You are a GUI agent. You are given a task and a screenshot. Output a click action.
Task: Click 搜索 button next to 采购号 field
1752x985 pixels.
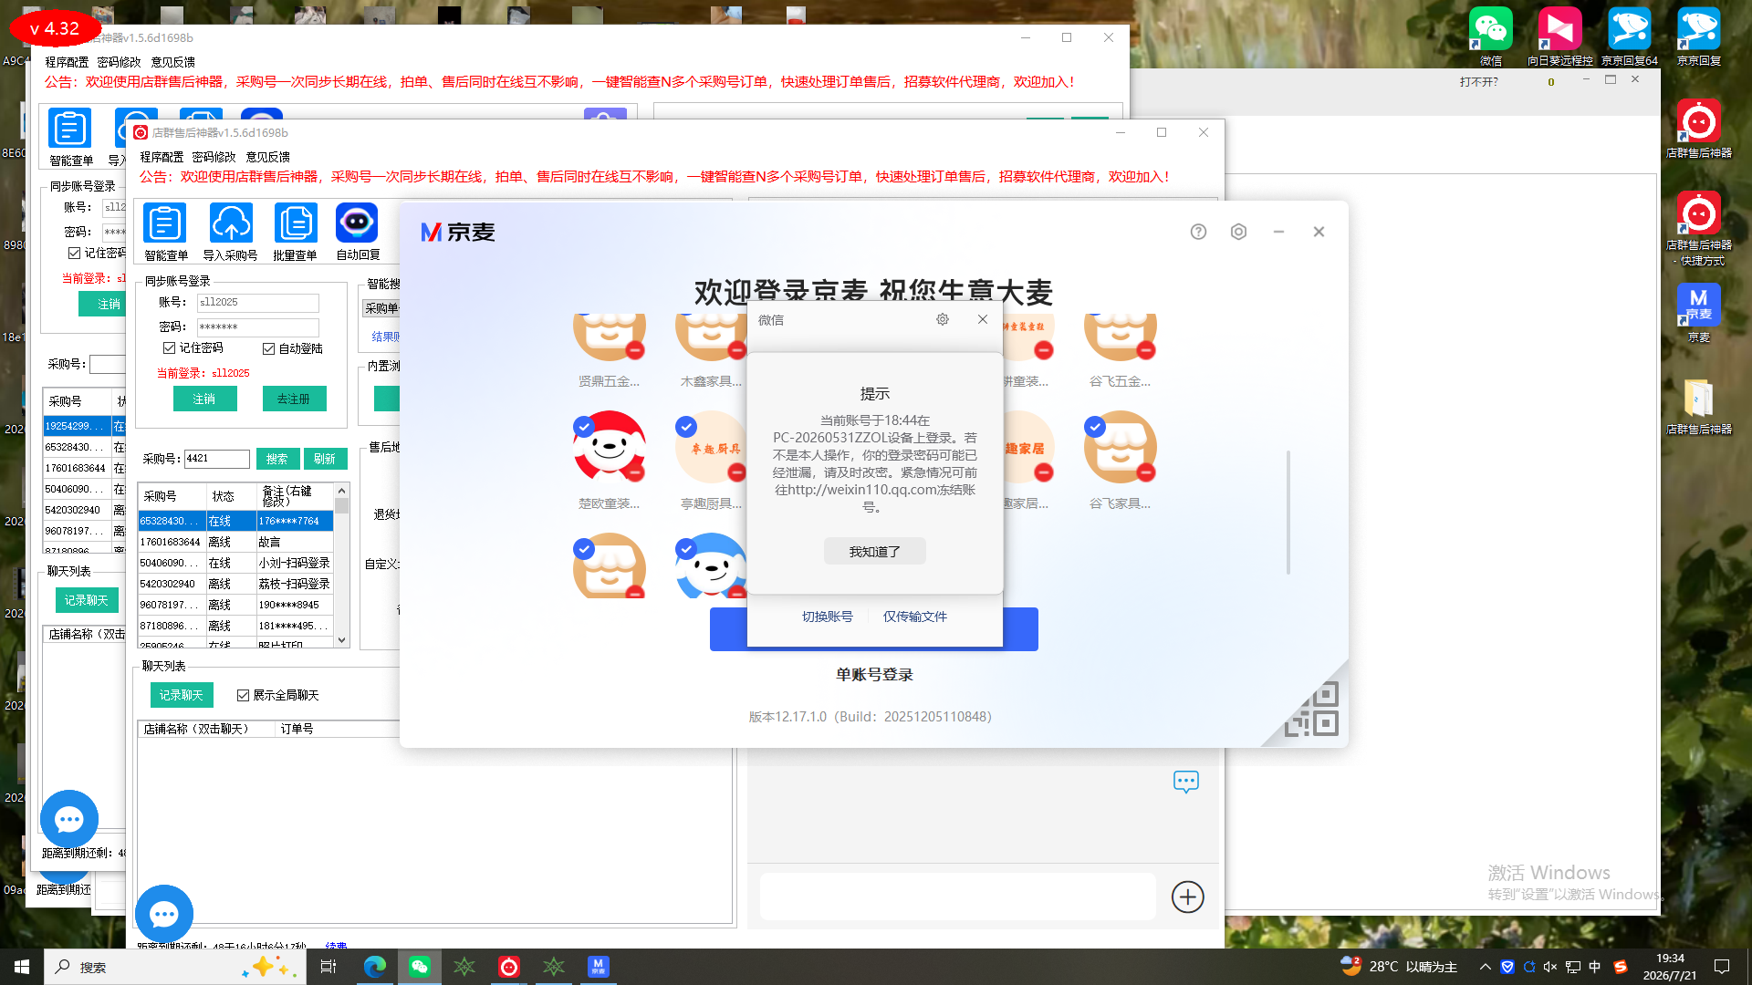[x=277, y=459]
